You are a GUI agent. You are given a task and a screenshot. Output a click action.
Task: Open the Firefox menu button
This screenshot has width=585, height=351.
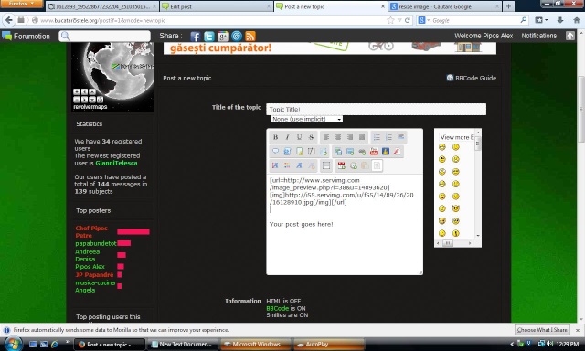(21, 4)
